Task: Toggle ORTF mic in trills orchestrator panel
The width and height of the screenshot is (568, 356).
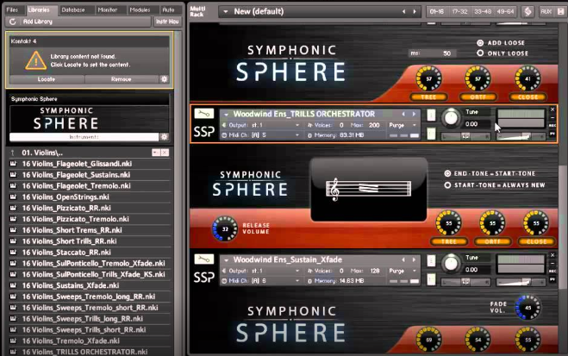Action: click(x=493, y=241)
